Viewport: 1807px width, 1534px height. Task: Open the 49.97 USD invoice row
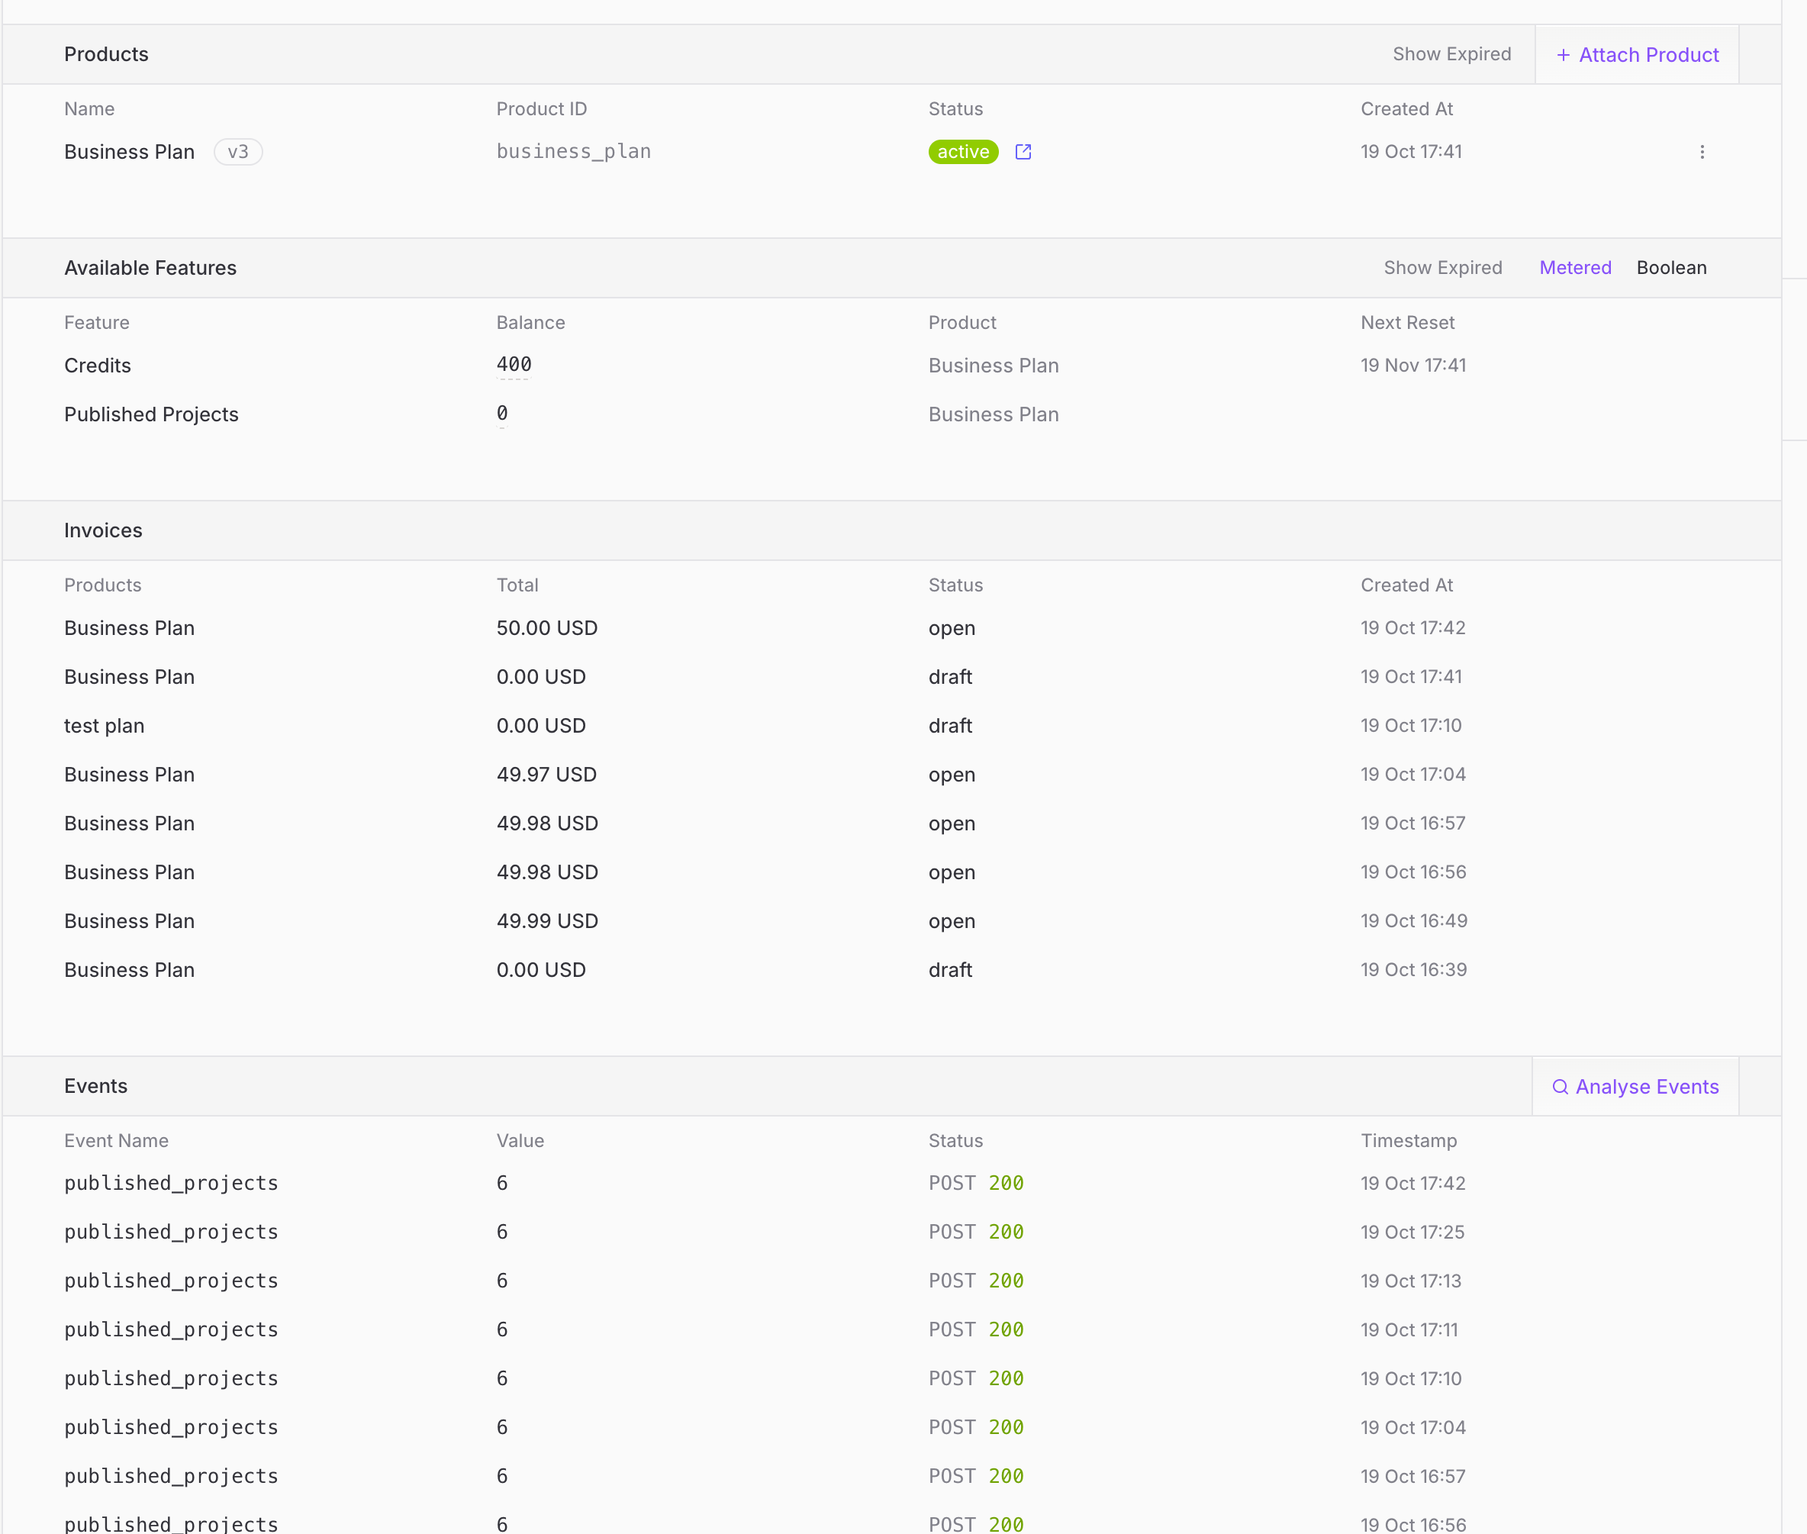pos(546,774)
